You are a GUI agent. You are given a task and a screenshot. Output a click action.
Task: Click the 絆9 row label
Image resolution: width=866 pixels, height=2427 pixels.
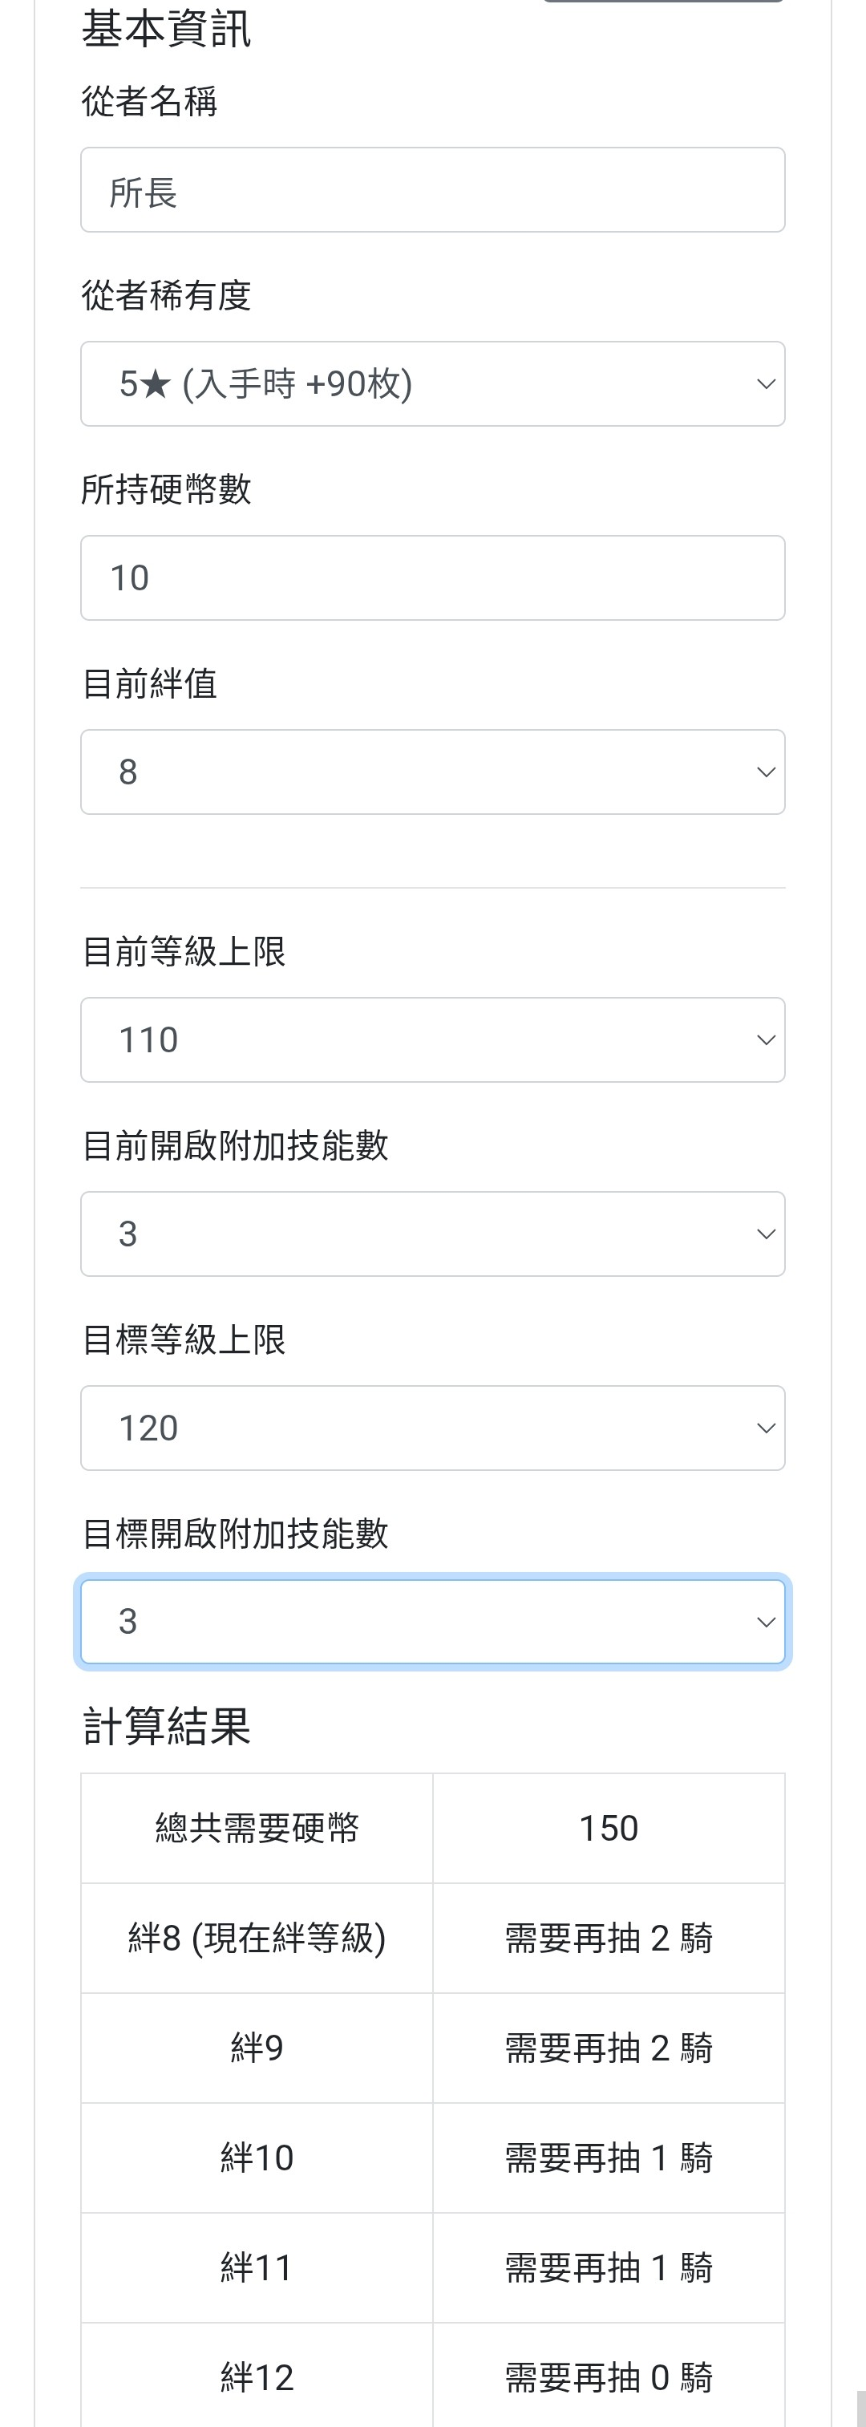coord(257,2048)
